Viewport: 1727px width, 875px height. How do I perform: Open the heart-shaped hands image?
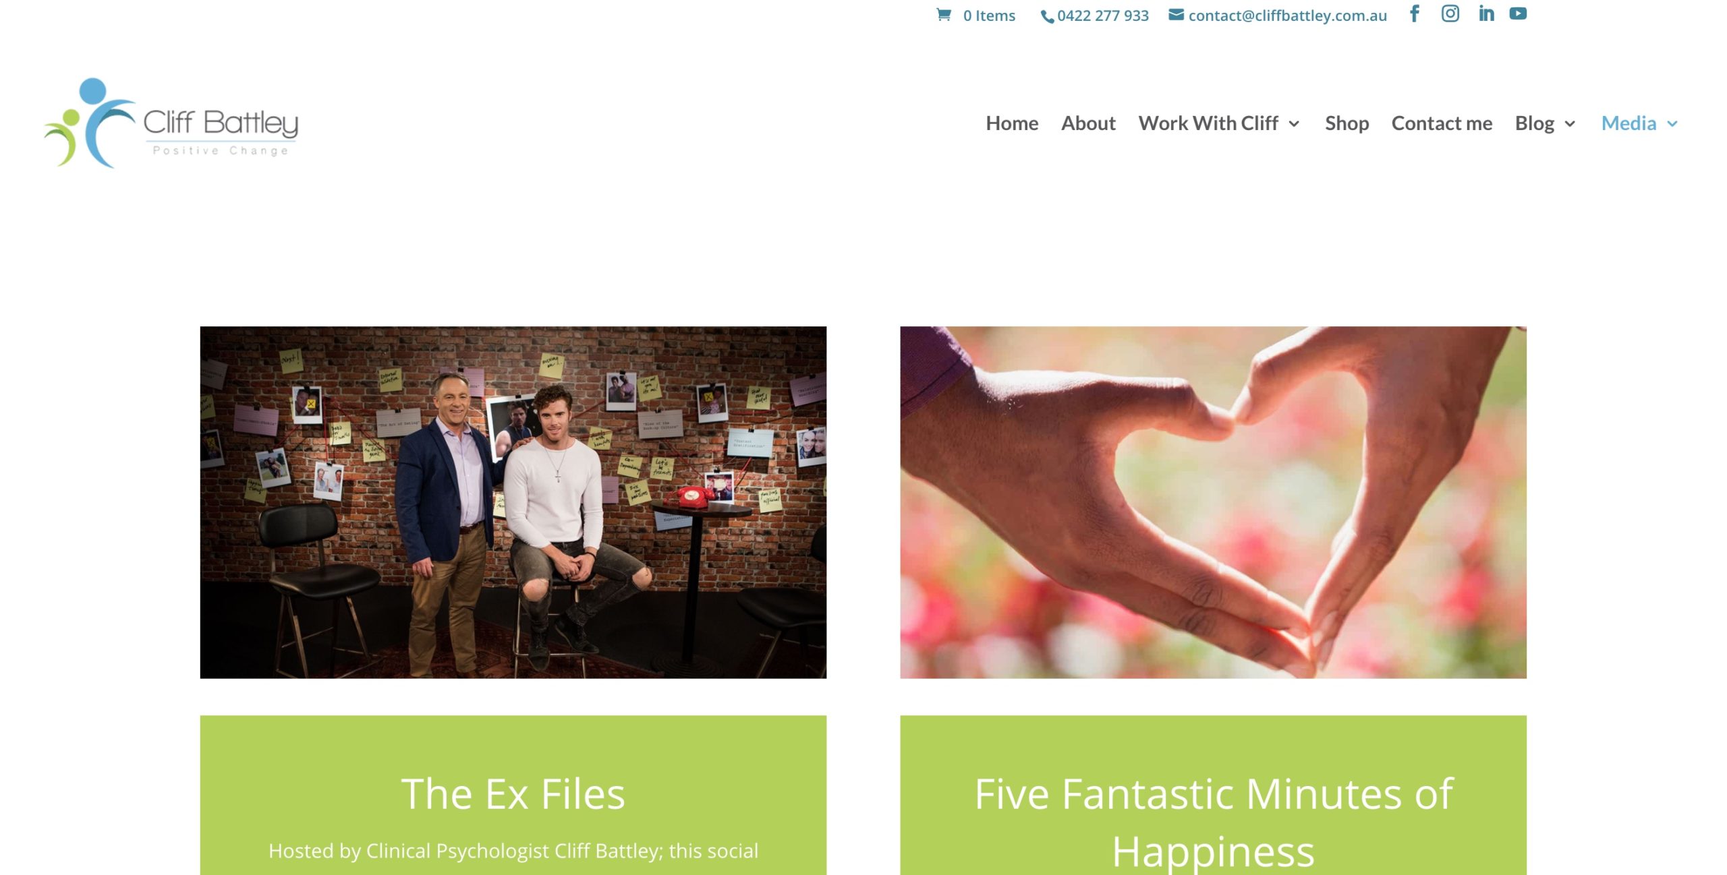(1213, 502)
